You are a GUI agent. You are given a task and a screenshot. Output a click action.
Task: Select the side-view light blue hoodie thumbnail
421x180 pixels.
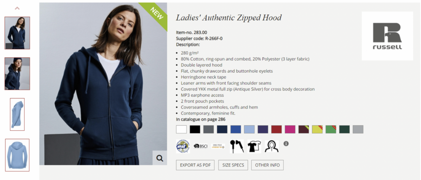[x=17, y=114]
